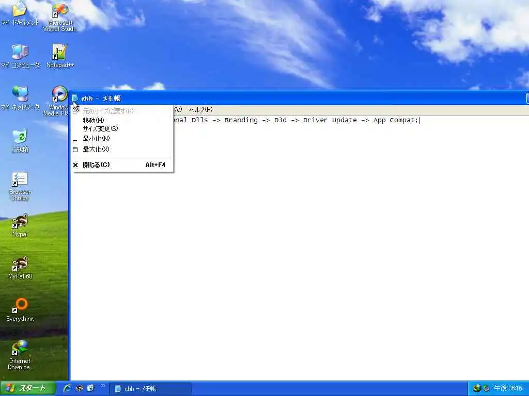Click the Notepad system menu icon in title bar
Screen dimensions: 529x396
click(x=75, y=98)
